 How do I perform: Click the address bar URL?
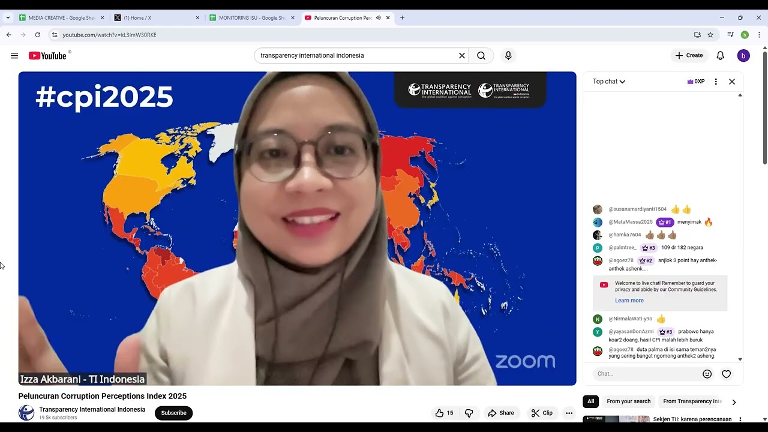[109, 35]
